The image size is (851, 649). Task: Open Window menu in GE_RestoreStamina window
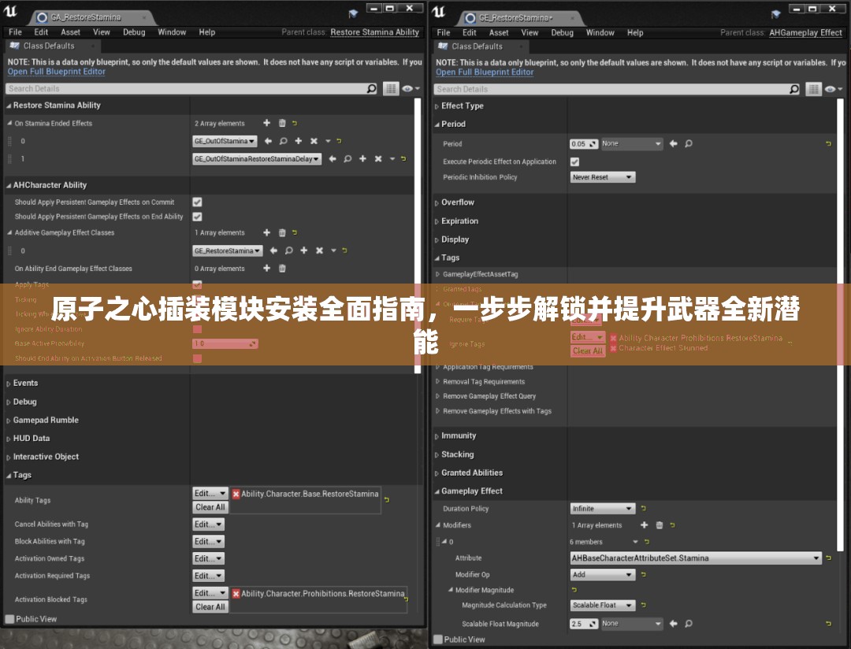click(600, 33)
